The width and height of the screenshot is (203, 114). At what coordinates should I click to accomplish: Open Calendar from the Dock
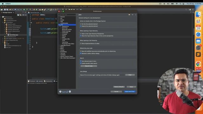(198, 28)
